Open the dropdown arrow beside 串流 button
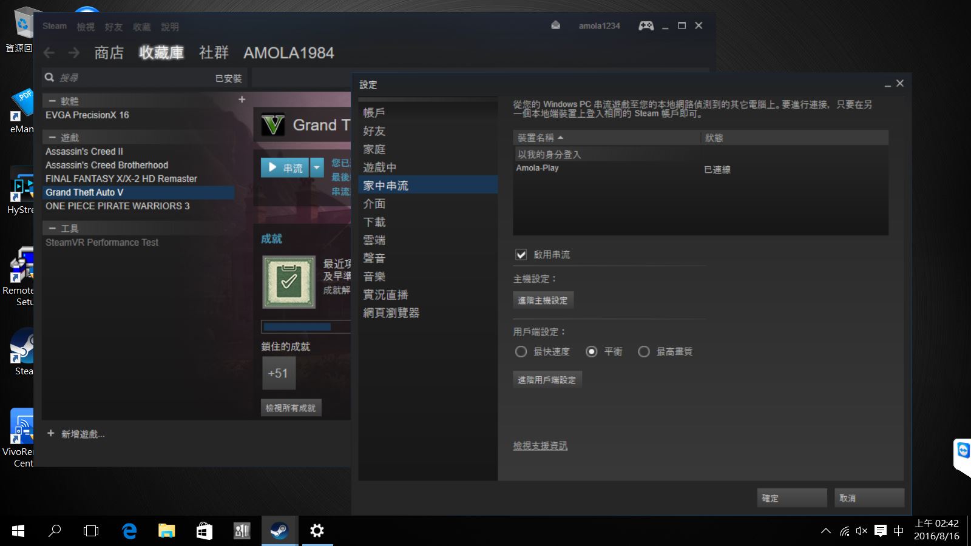This screenshot has width=971, height=546. coord(317,167)
